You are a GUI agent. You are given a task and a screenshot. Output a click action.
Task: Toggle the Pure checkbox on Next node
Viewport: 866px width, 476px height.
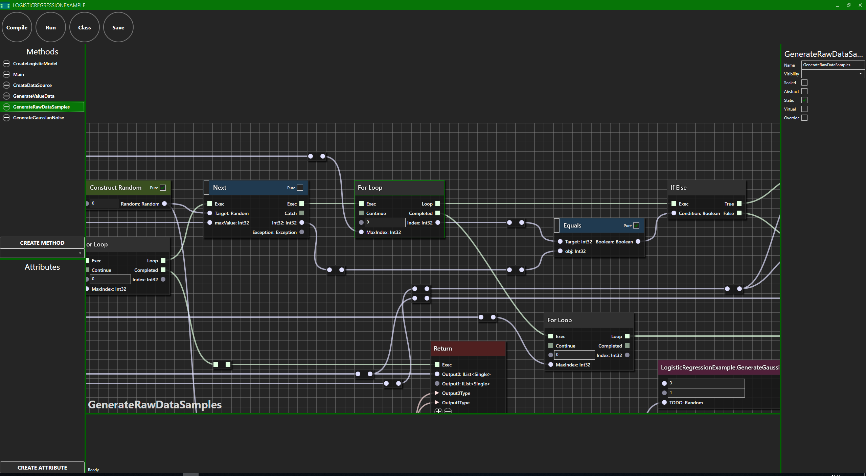[300, 188]
